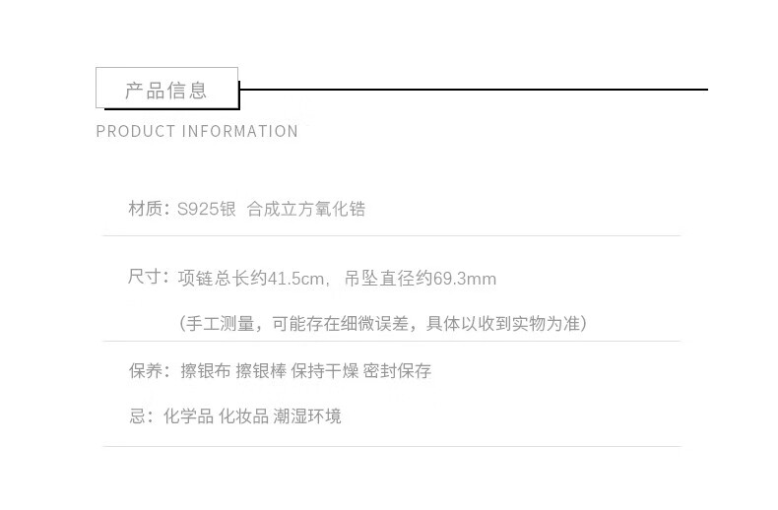Select the S925银 material text
This screenshot has height=510, width=778.
click(207, 209)
